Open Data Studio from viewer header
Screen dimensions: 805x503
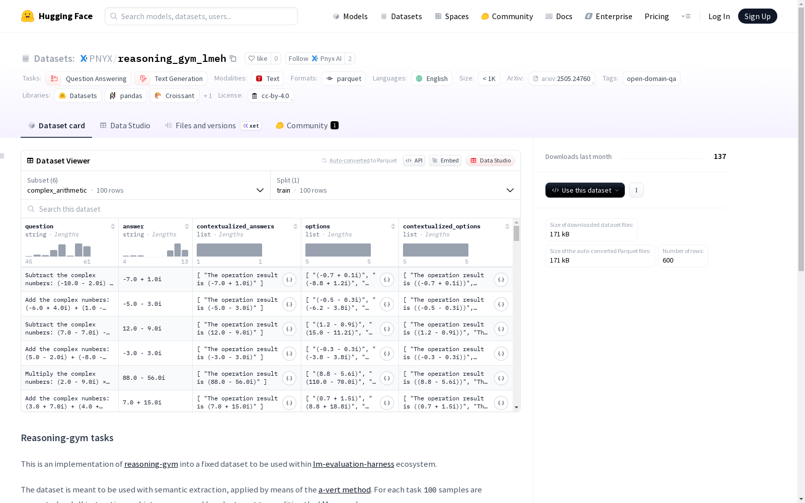pos(490,160)
